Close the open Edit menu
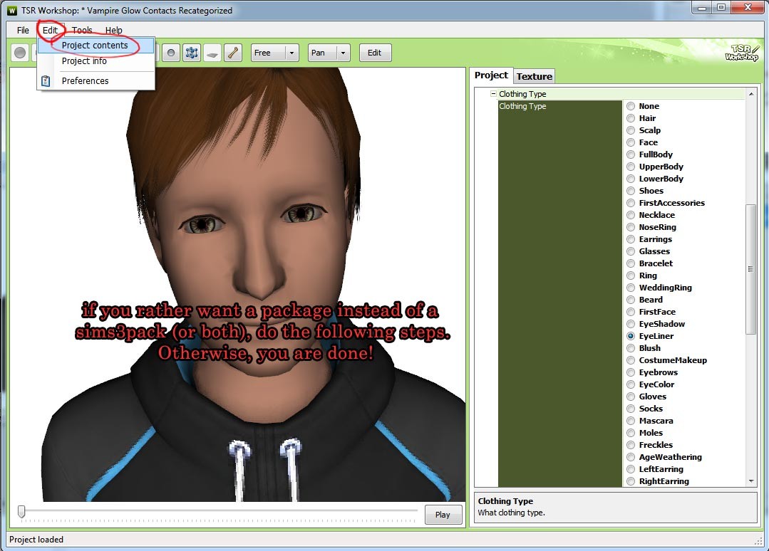This screenshot has height=551, width=769. (x=50, y=30)
